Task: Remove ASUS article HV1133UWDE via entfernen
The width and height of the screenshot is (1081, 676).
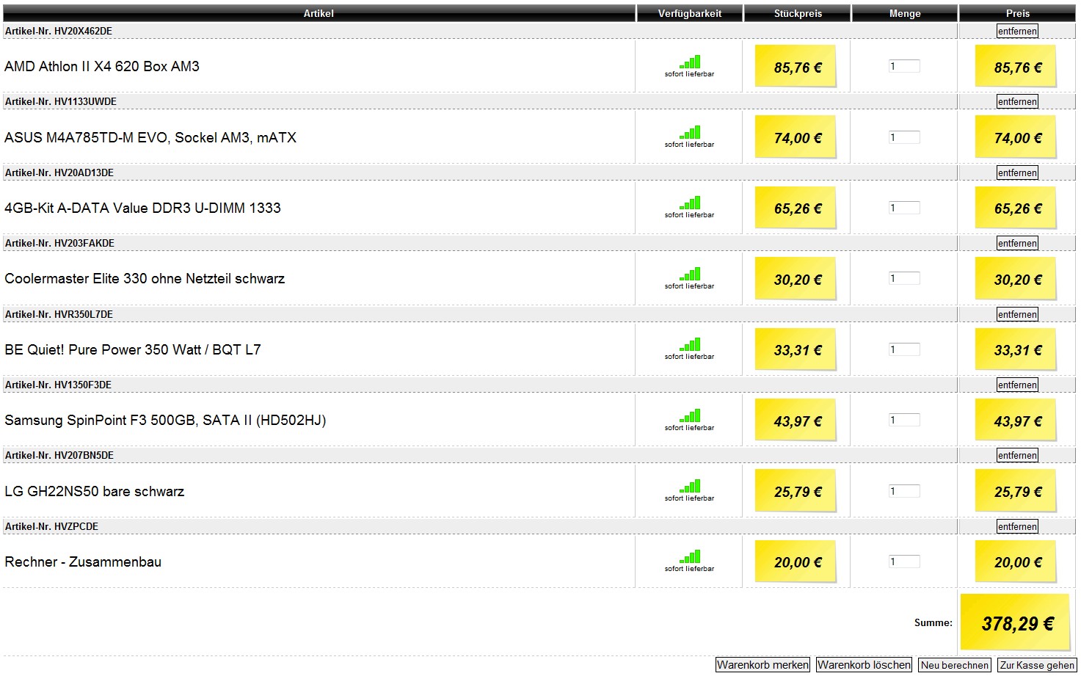Action: pyautogui.click(x=1017, y=101)
